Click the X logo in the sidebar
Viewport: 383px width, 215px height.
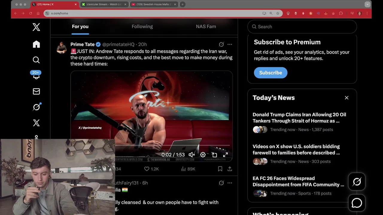point(36,27)
